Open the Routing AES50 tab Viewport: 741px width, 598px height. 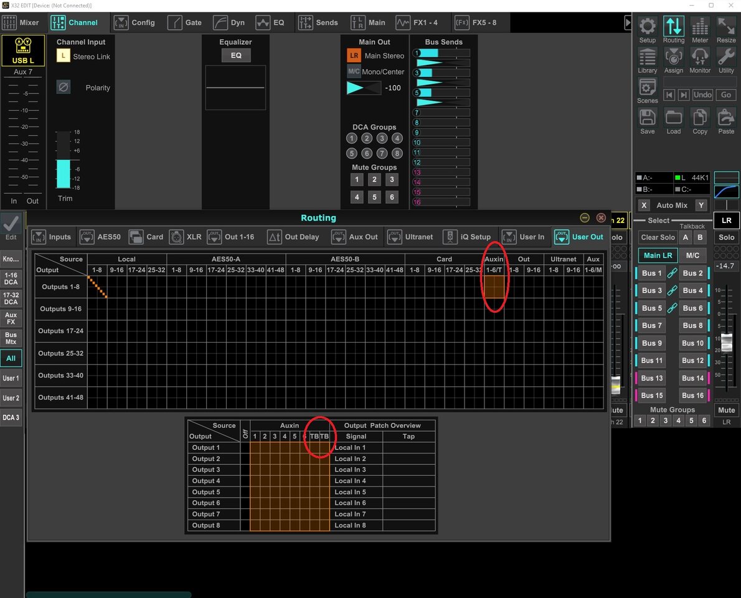point(101,237)
